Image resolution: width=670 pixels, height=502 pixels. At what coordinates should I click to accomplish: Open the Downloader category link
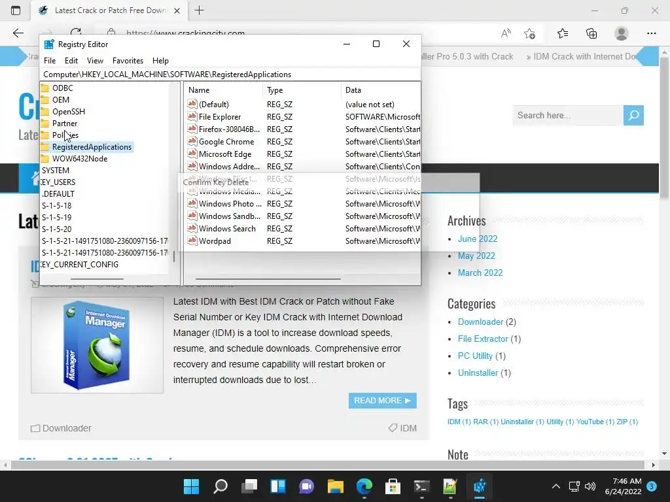pos(480,322)
